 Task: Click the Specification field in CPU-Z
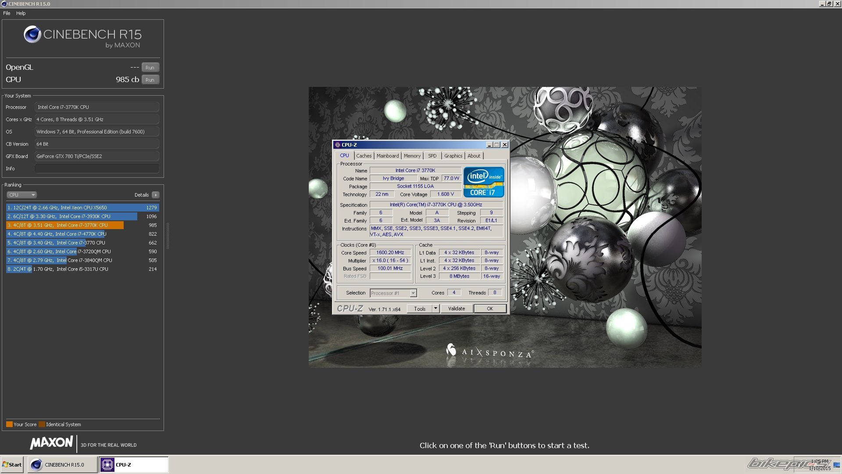(436, 205)
